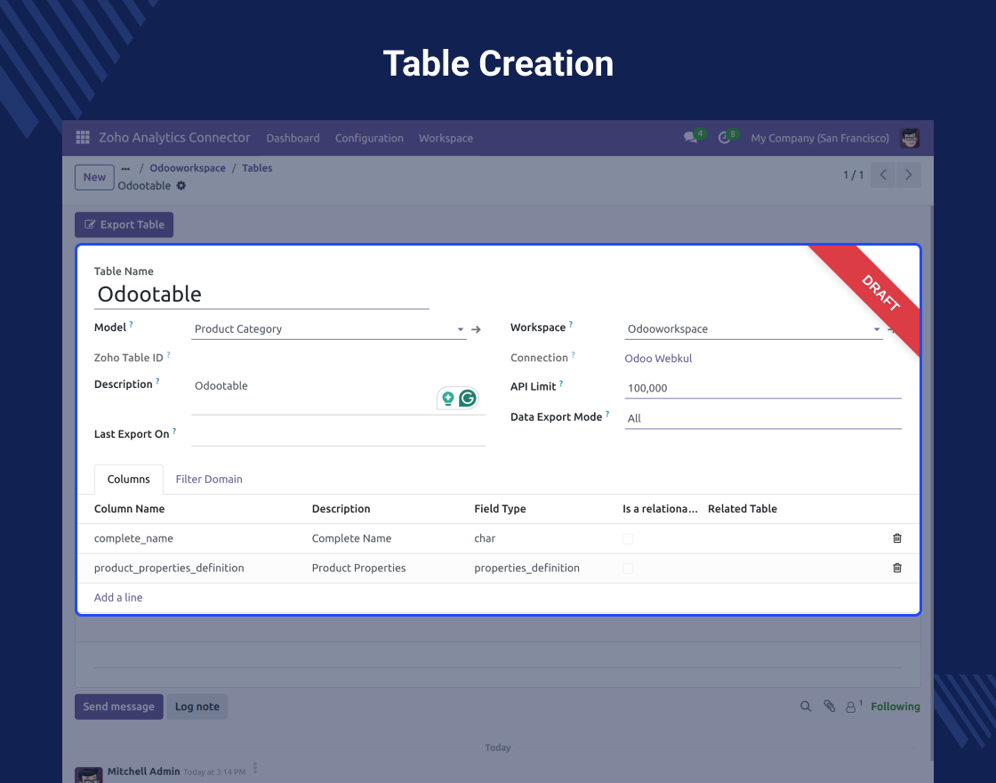Image resolution: width=996 pixels, height=783 pixels.
Task: Switch to the Filter Domain tab
Action: coord(209,480)
